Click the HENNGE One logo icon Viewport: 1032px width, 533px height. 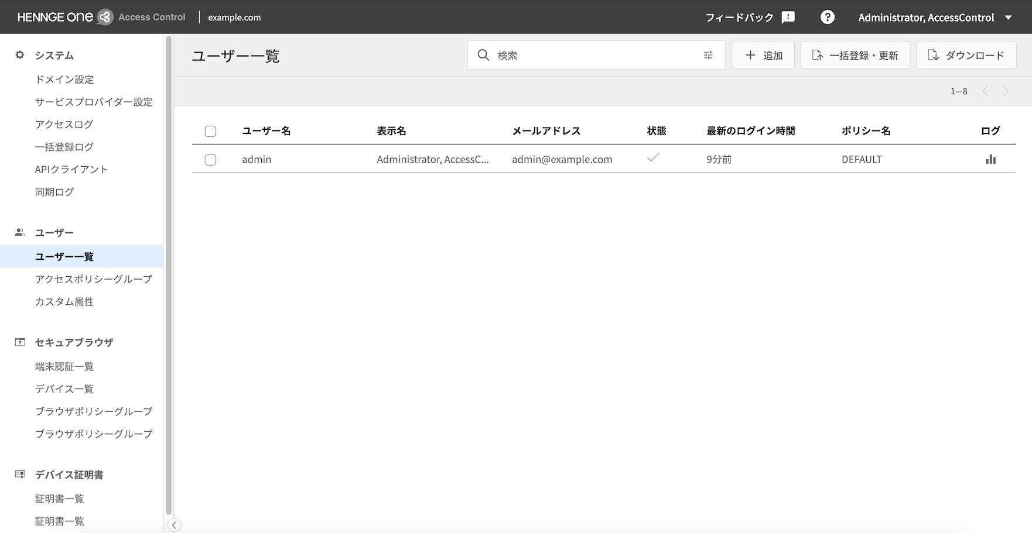point(105,17)
